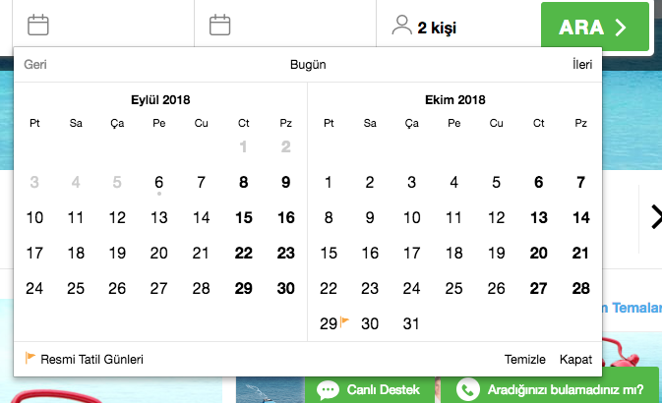Click the Ekim 2018 month heading

(x=455, y=100)
